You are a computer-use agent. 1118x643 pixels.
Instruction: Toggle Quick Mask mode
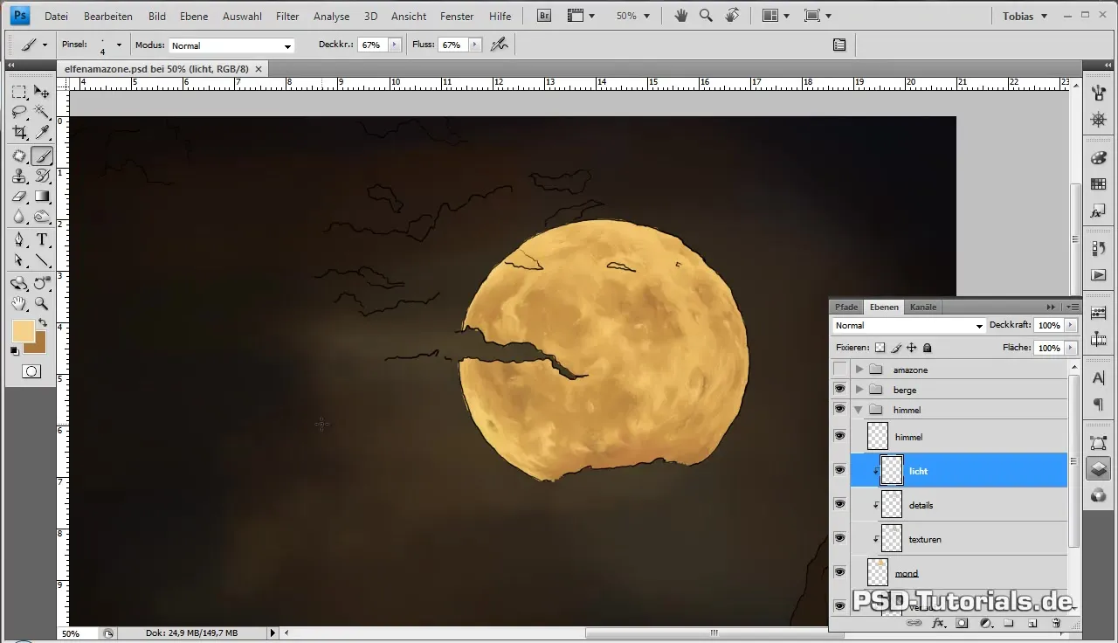pyautogui.click(x=31, y=371)
